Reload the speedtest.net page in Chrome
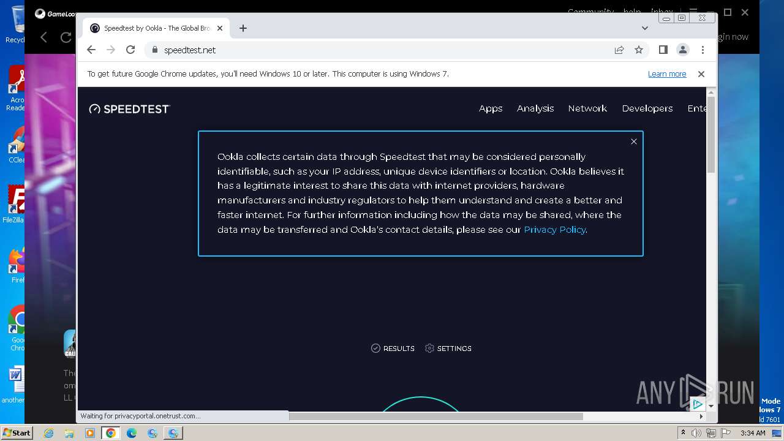 [x=130, y=50]
